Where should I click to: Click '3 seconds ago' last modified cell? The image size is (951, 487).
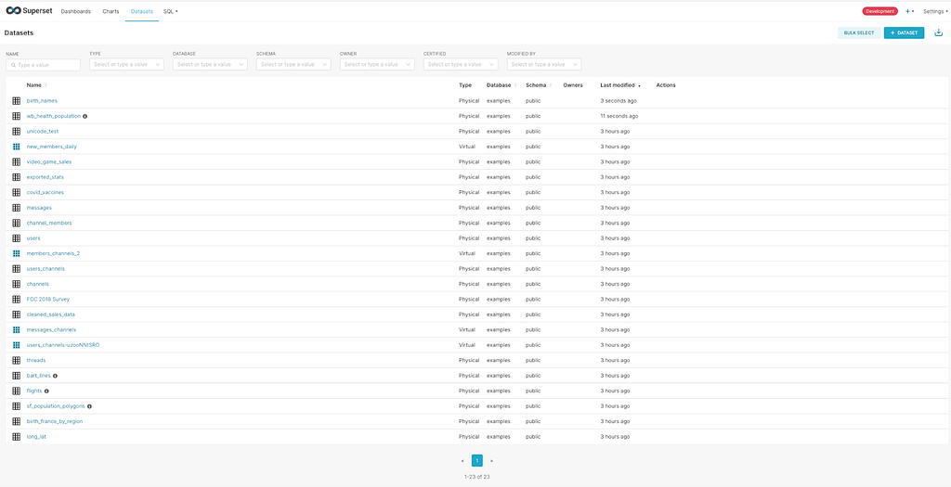click(x=619, y=100)
